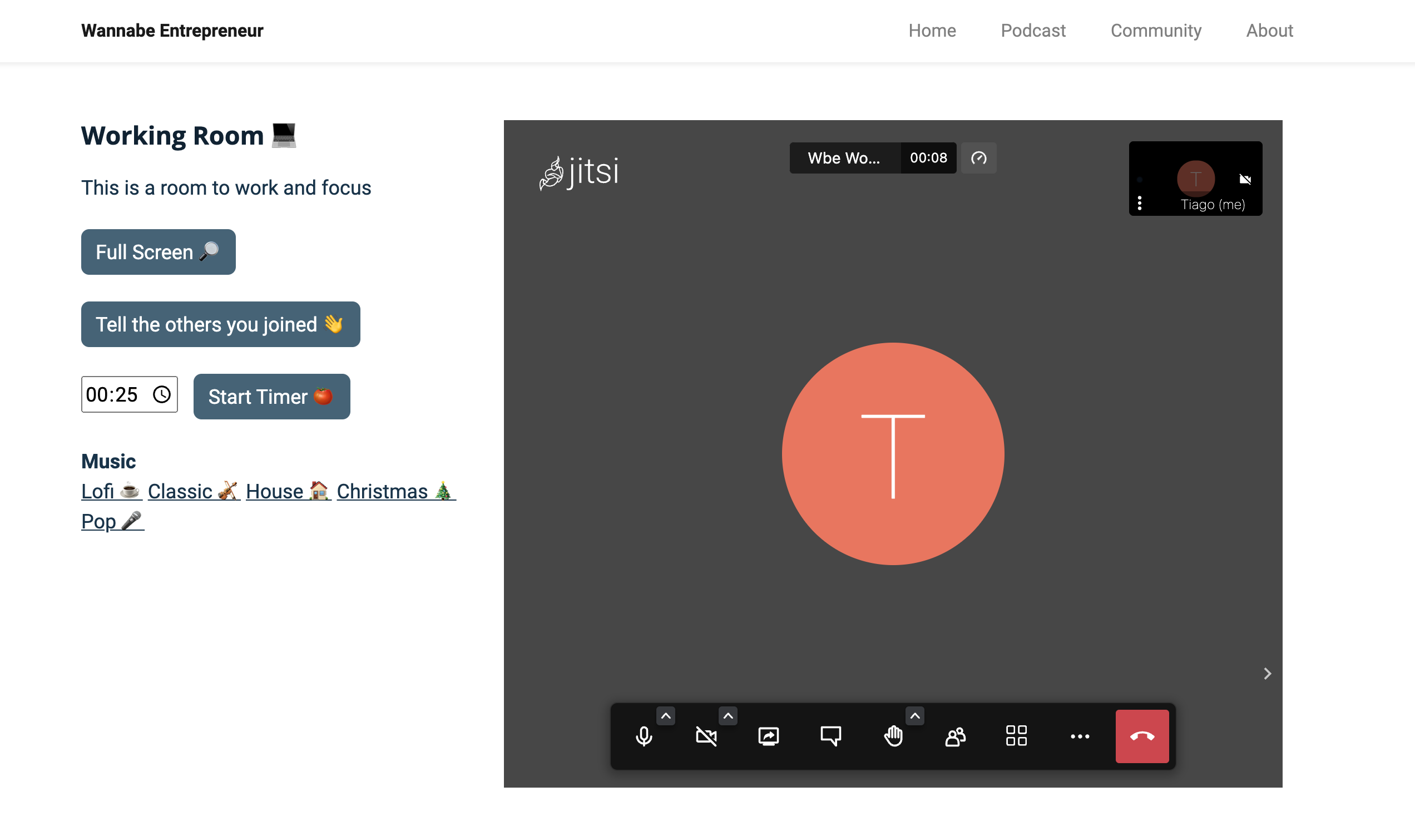
Task: Open the Podcast nav item
Action: [1033, 31]
